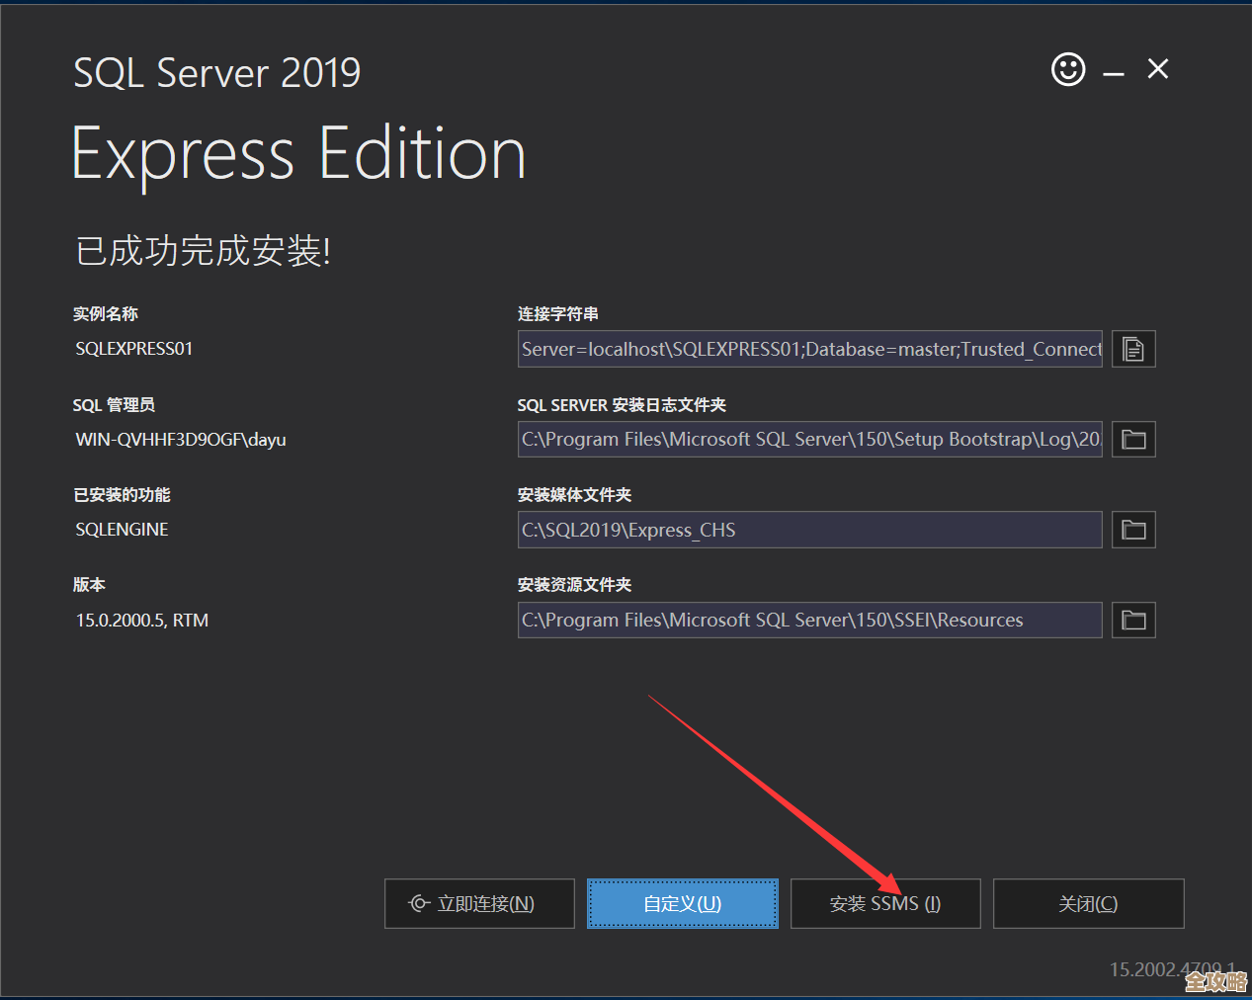Screen dimensions: 1252x1000
Task: Close the installer with the X icon
Action: (1158, 68)
